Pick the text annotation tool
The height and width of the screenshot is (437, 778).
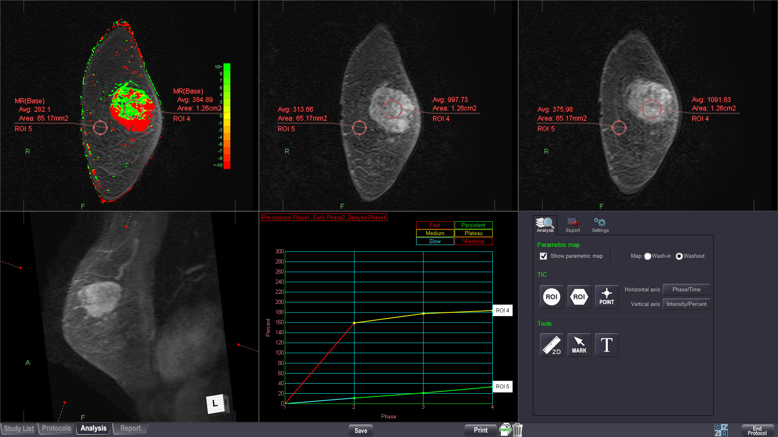(x=606, y=345)
